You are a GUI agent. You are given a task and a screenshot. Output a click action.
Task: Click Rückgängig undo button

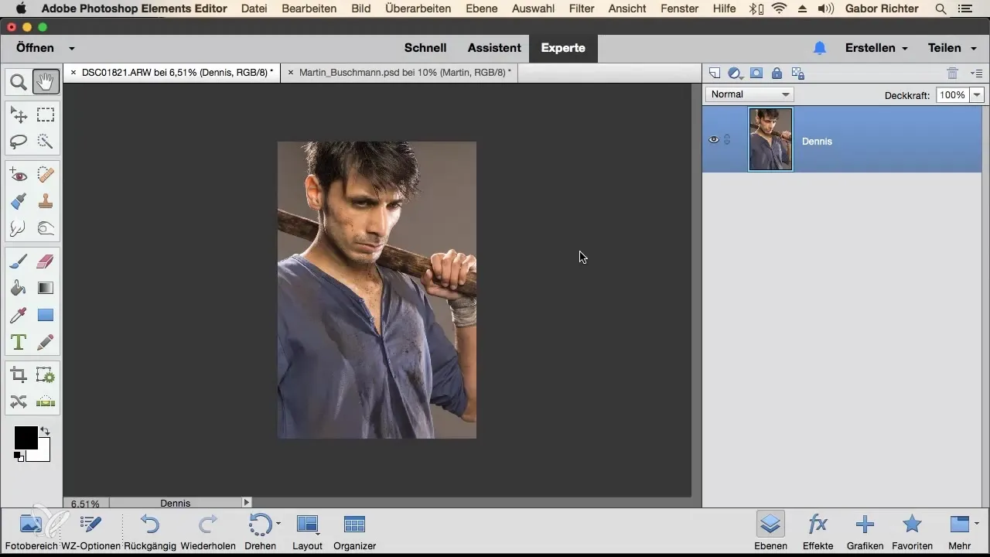click(x=150, y=531)
